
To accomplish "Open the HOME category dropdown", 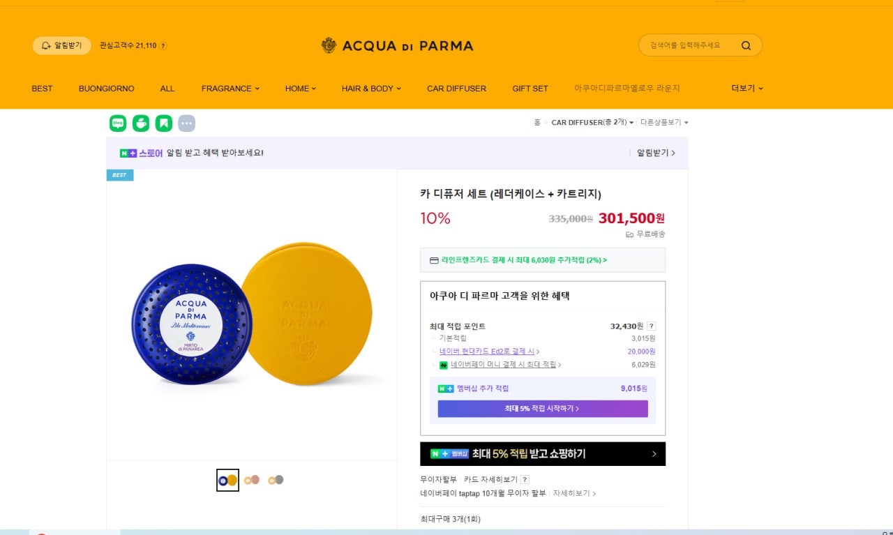I will coord(300,89).
